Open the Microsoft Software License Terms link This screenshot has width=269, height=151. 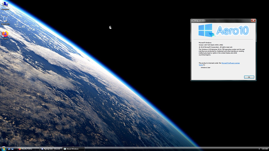(x=219, y=64)
